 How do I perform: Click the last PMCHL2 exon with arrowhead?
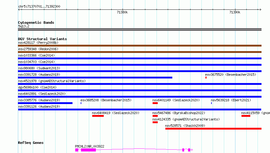pos(190,150)
